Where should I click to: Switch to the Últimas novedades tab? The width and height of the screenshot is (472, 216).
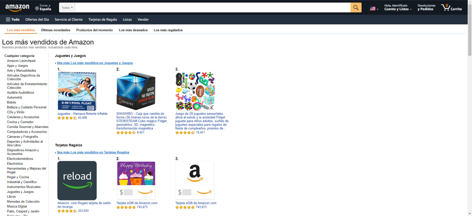(55, 30)
